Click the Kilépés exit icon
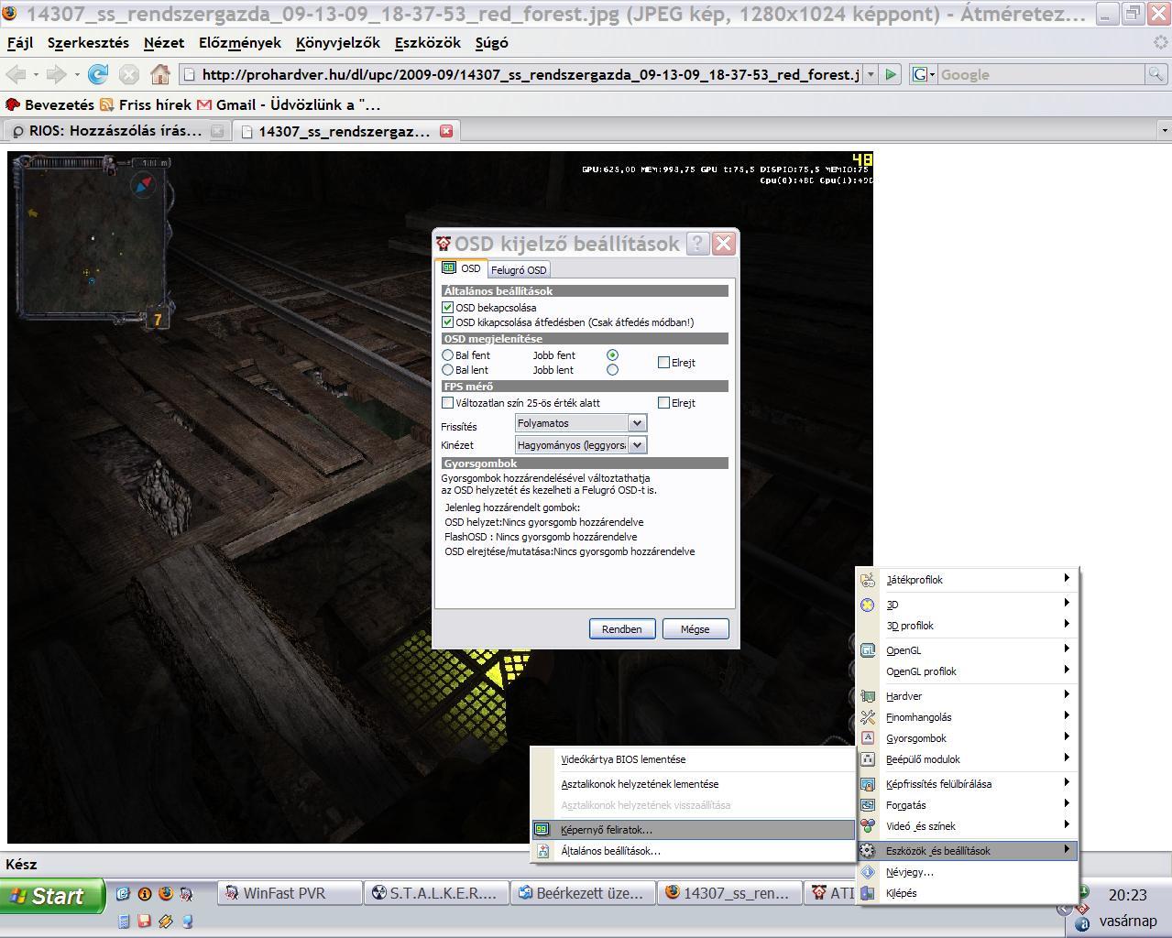 [868, 893]
